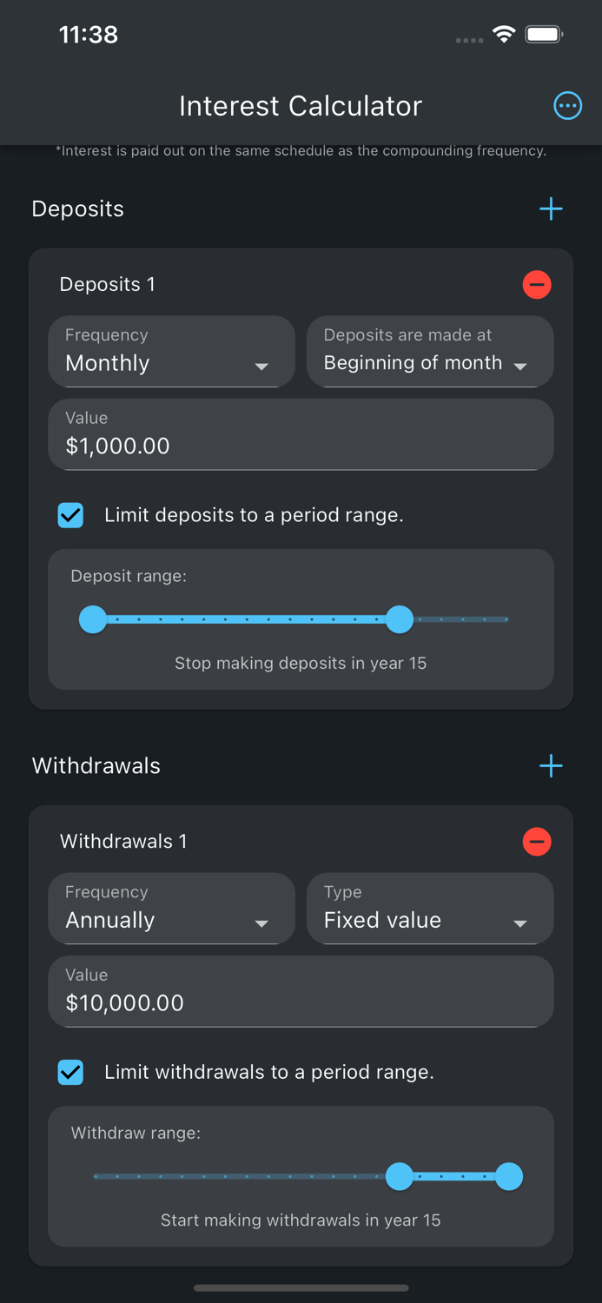Open the withdrawal Type dropdown showing Fixed value
The height and width of the screenshot is (1303, 602).
point(430,909)
